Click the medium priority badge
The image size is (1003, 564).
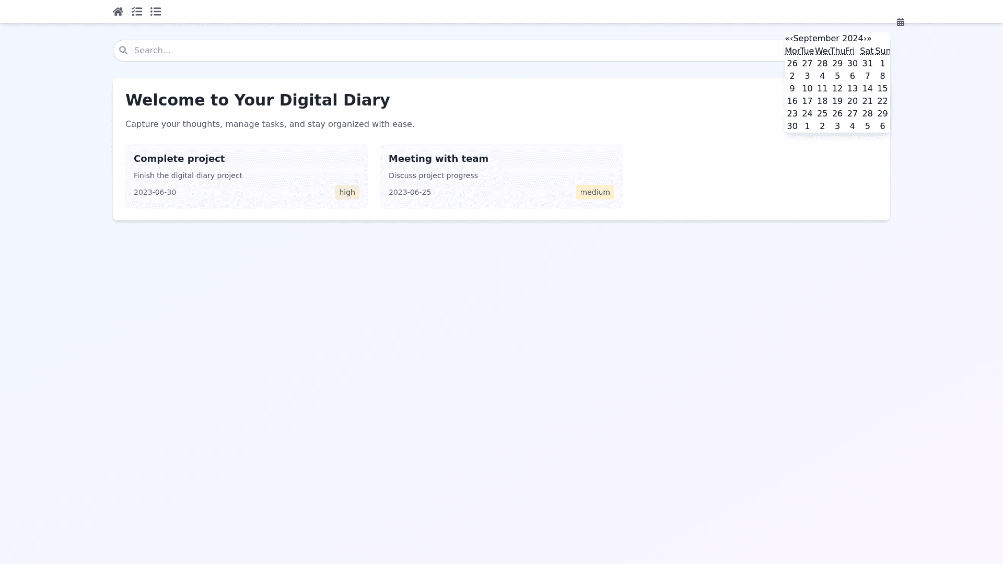click(594, 192)
